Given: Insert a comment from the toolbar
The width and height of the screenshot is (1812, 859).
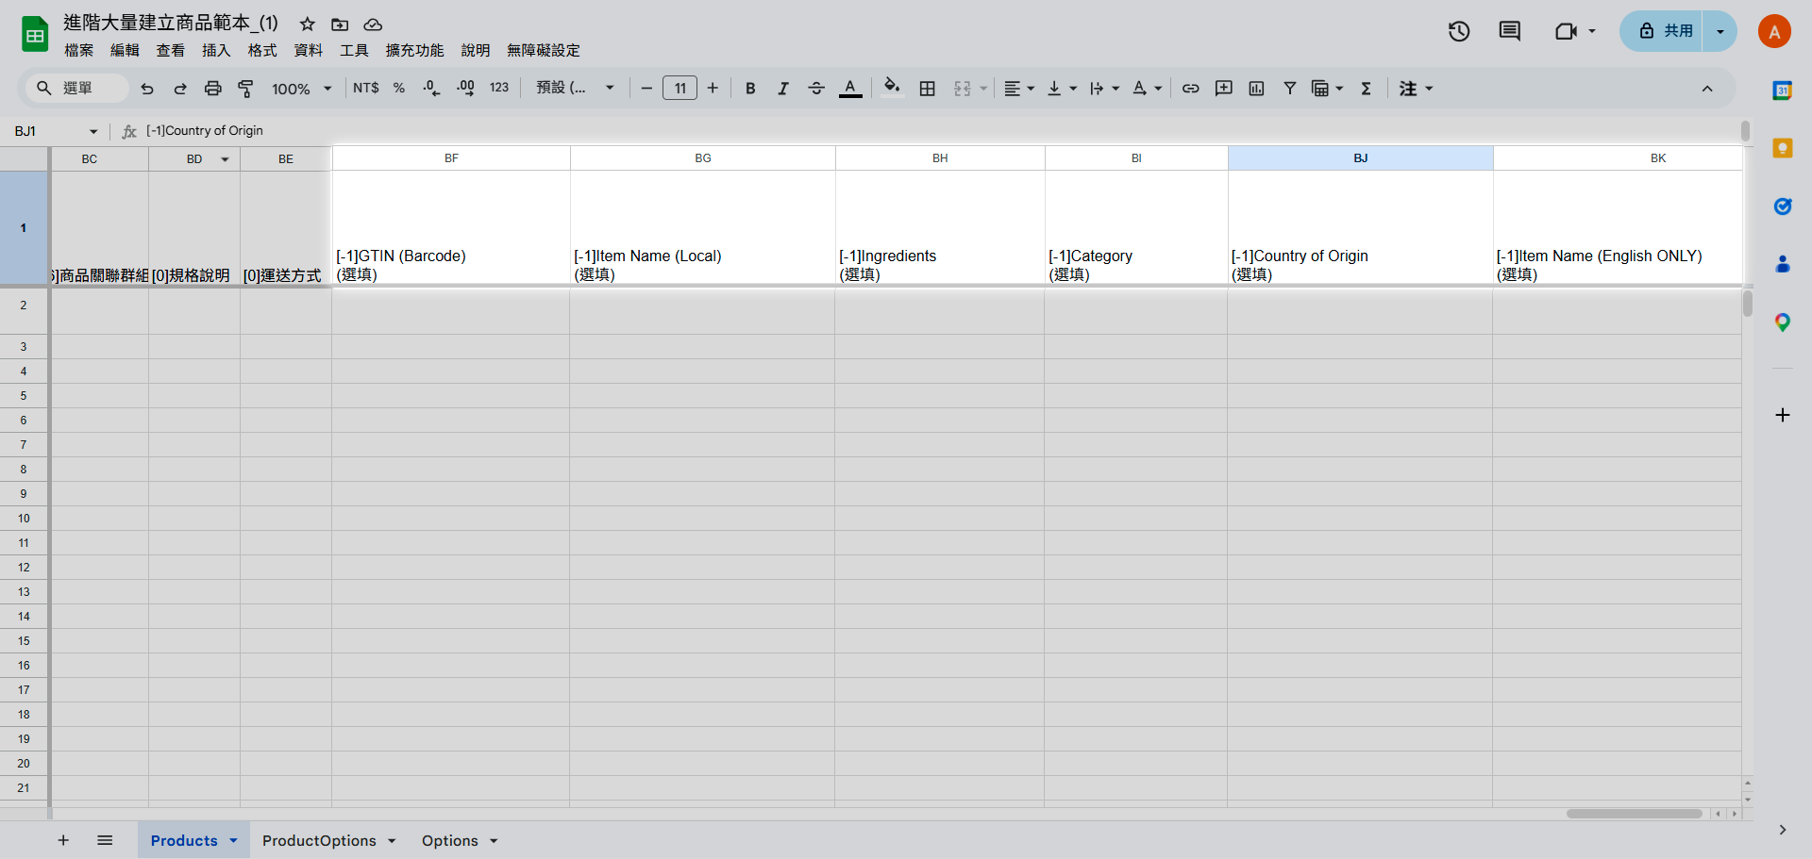Looking at the screenshot, I should 1224,89.
